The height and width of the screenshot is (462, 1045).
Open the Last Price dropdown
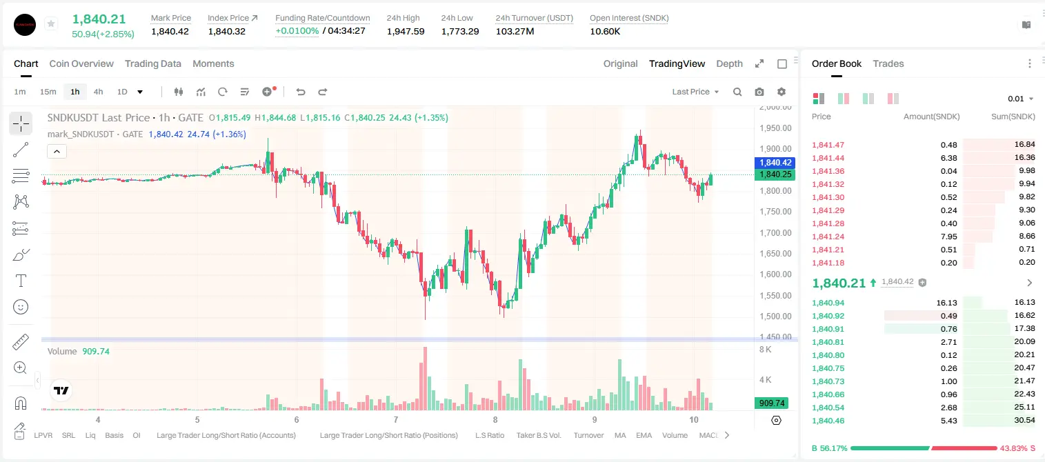[695, 92]
